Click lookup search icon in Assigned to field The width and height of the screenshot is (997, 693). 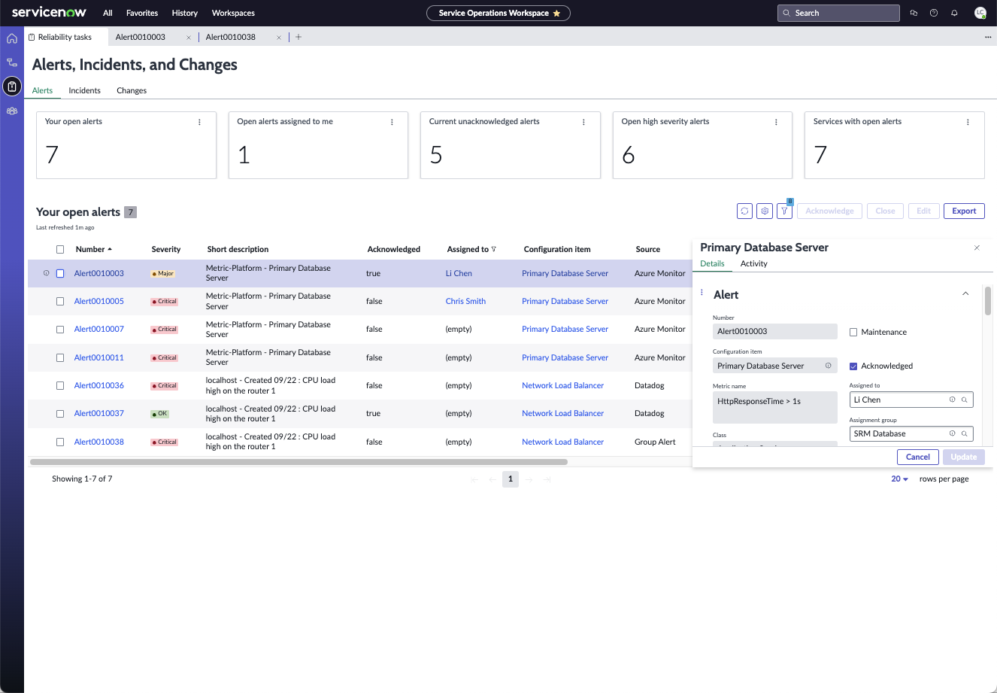tap(964, 400)
